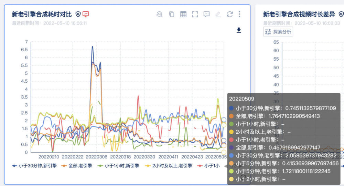Click the chart title 新老引擎合成耗时对比
This screenshot has width=344, height=186.
(42, 14)
